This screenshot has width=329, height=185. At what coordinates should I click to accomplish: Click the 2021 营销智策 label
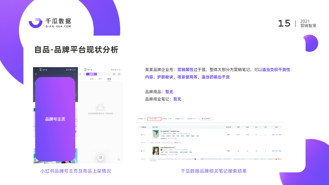308,23
